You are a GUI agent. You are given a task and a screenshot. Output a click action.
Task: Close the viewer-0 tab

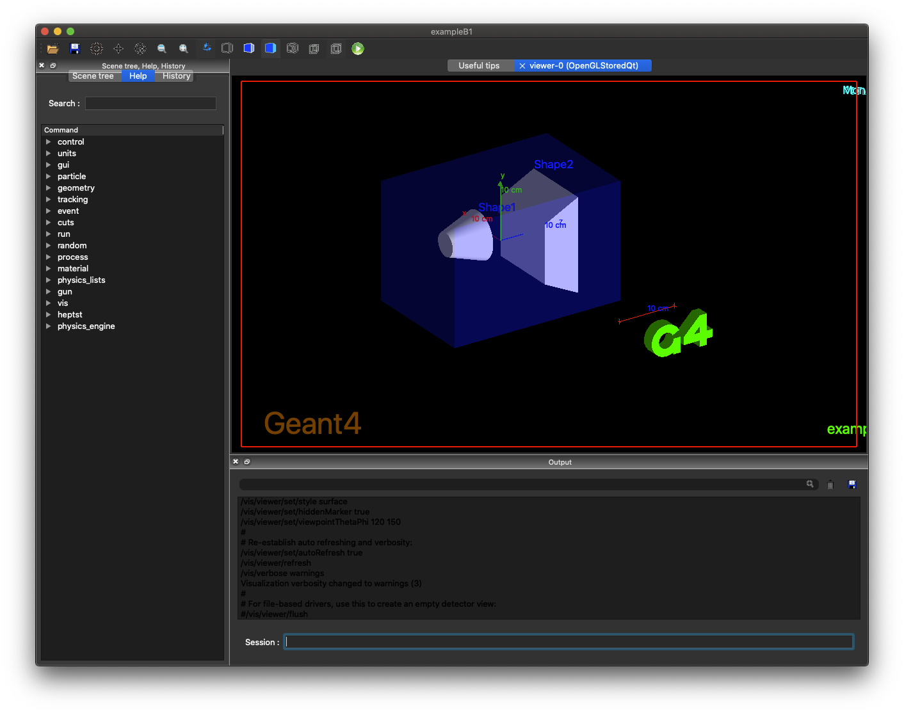pos(522,65)
